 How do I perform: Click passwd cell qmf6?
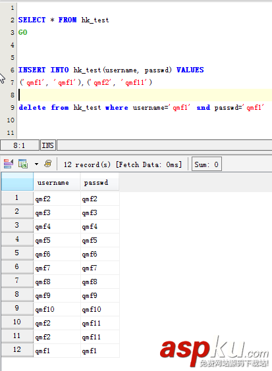[x=99, y=254]
